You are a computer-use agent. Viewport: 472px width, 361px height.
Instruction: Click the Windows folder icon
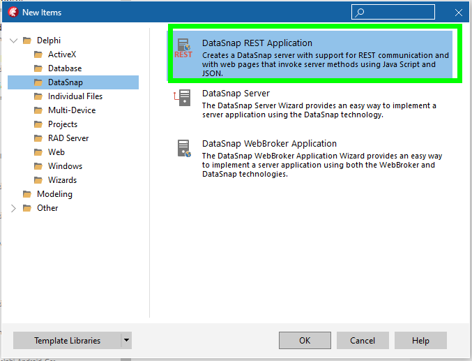click(38, 166)
